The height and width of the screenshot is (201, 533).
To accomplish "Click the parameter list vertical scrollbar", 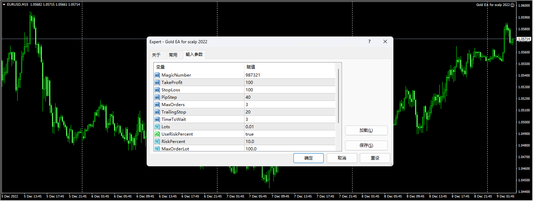I will [338, 96].
